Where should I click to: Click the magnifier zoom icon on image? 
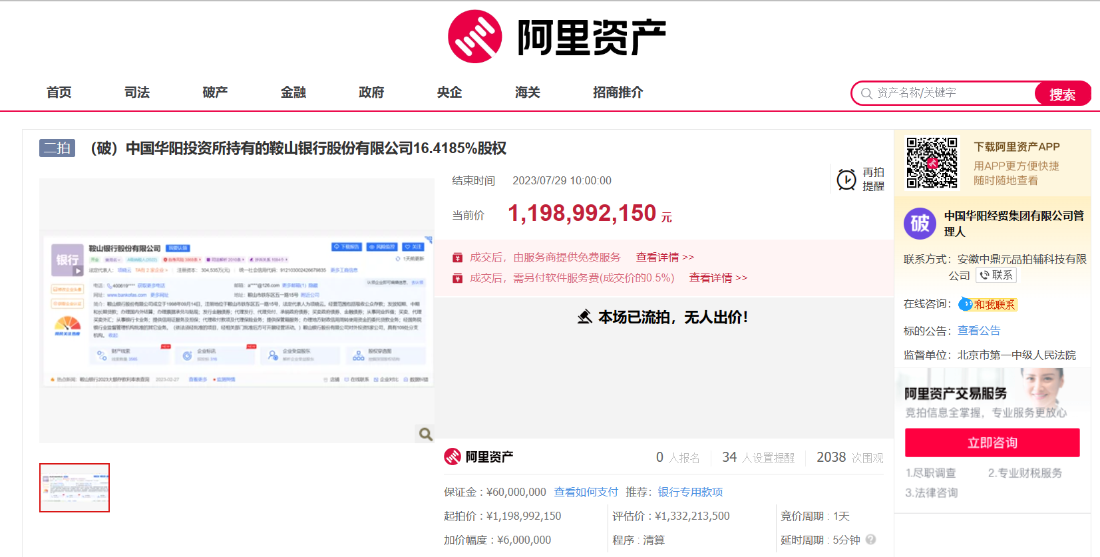[426, 435]
